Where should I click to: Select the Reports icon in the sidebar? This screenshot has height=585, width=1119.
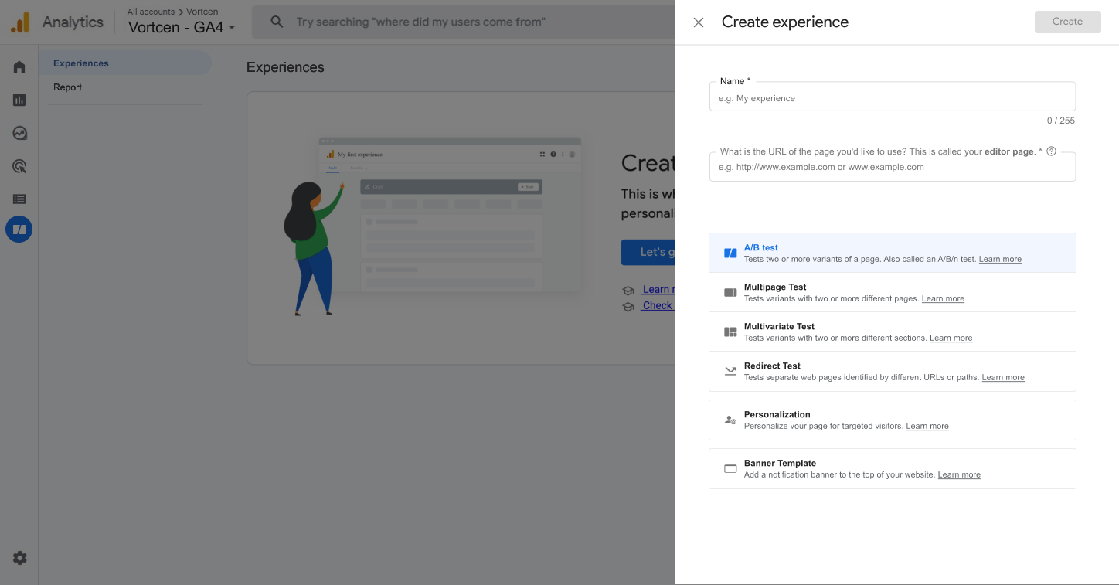[x=19, y=100]
